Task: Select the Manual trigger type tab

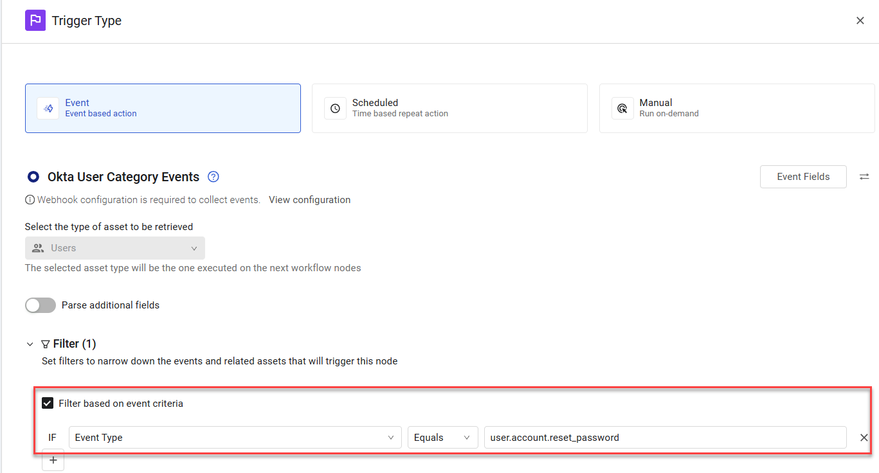Action: [x=737, y=108]
